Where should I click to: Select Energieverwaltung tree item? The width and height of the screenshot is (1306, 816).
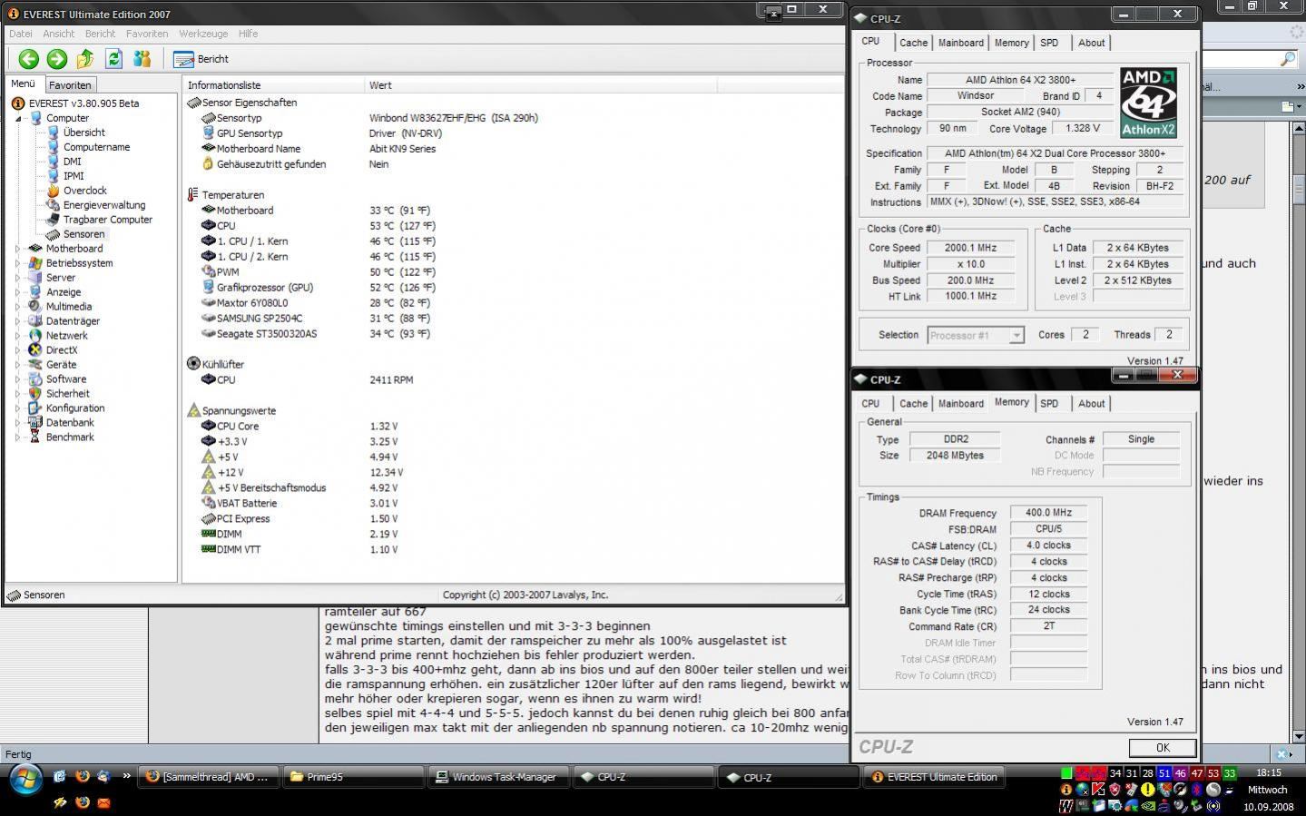click(104, 205)
